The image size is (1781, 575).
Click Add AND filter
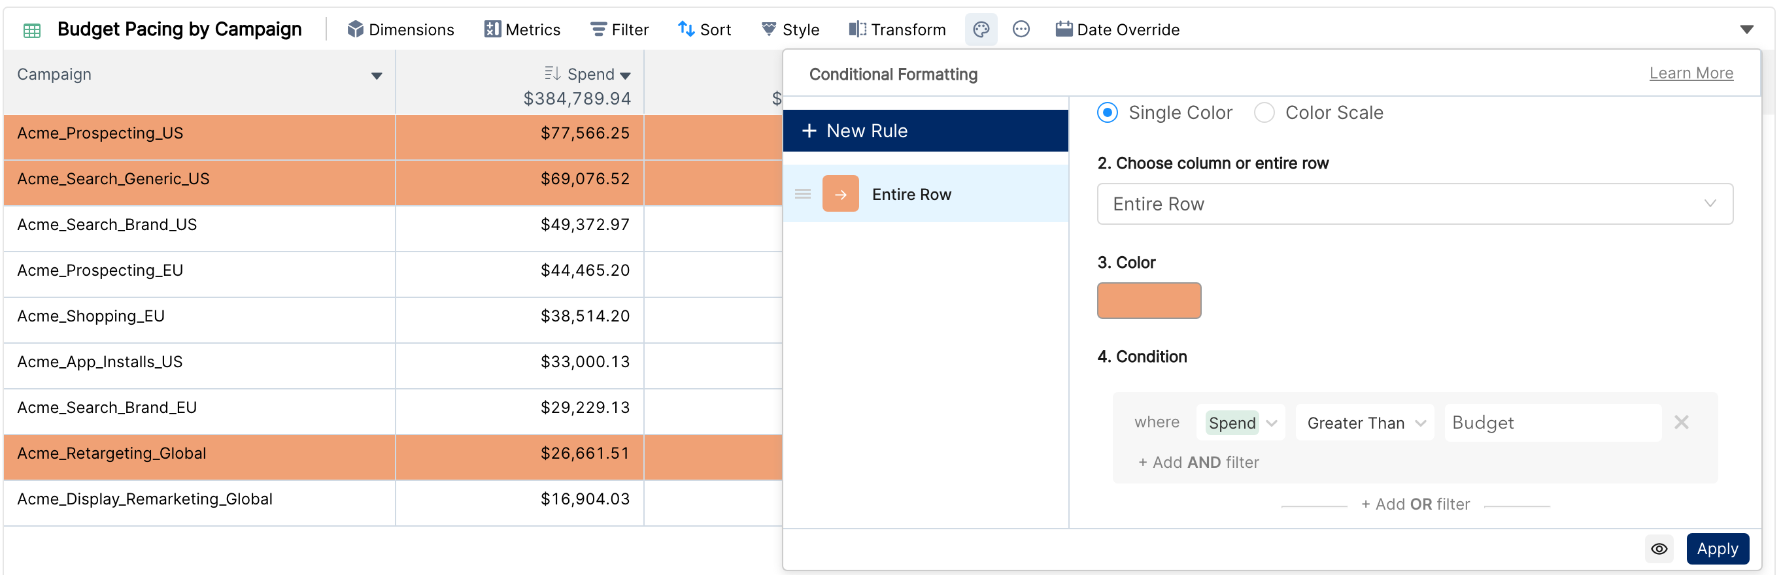[x=1198, y=463]
